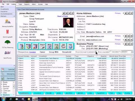Click the first arrow button in Home Address header
The height and width of the screenshot is (101, 135).
coord(126,13)
